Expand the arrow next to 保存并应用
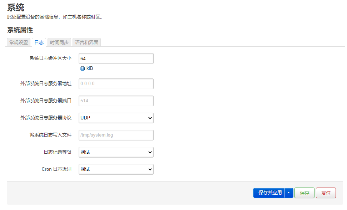 289,193
